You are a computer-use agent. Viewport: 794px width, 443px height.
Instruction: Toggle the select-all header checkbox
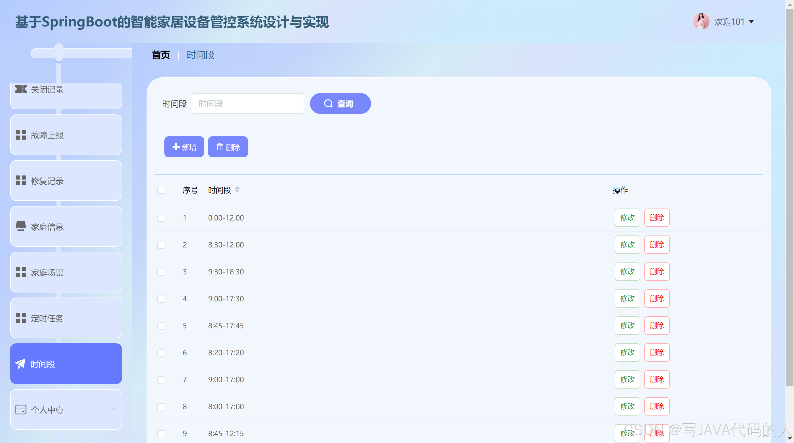click(x=161, y=190)
